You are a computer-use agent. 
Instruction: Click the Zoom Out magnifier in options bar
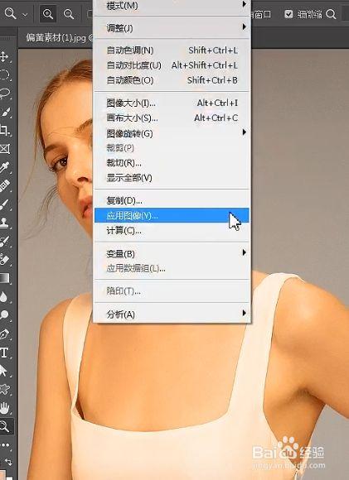pyautogui.click(x=69, y=14)
